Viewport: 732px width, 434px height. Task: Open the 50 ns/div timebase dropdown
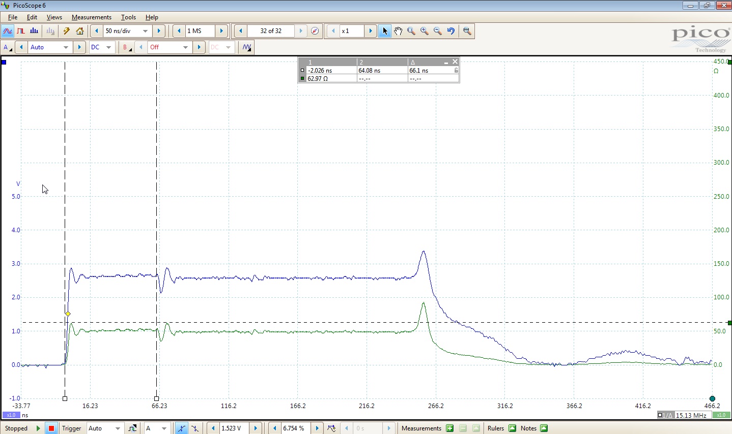tap(145, 31)
